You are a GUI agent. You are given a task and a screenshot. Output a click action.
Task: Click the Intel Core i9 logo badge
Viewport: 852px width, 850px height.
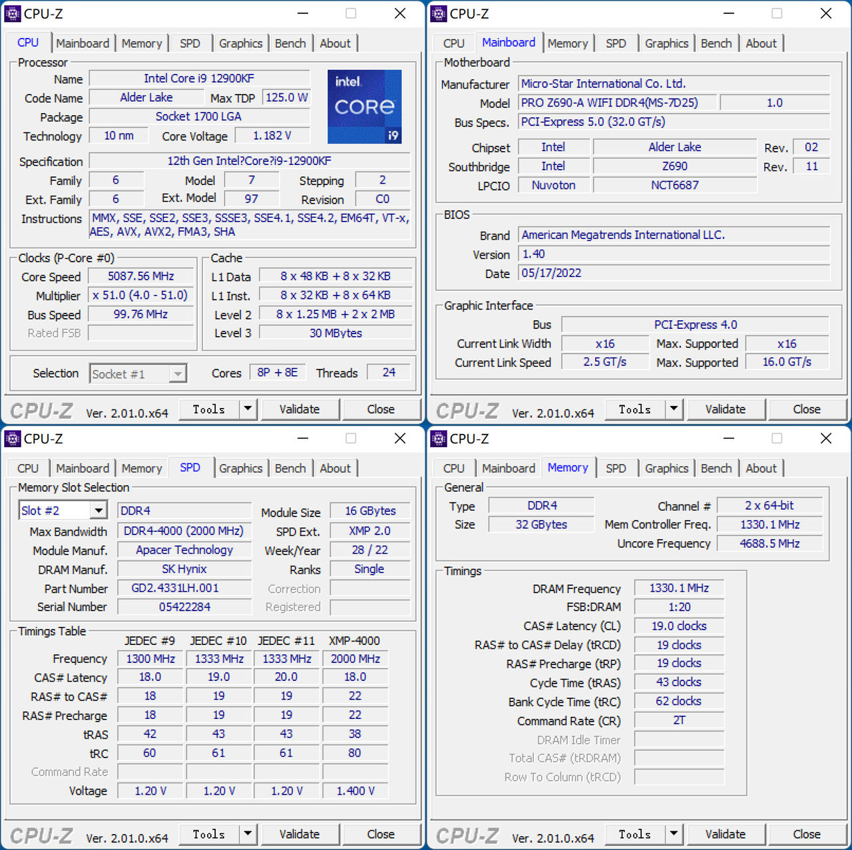tap(365, 106)
